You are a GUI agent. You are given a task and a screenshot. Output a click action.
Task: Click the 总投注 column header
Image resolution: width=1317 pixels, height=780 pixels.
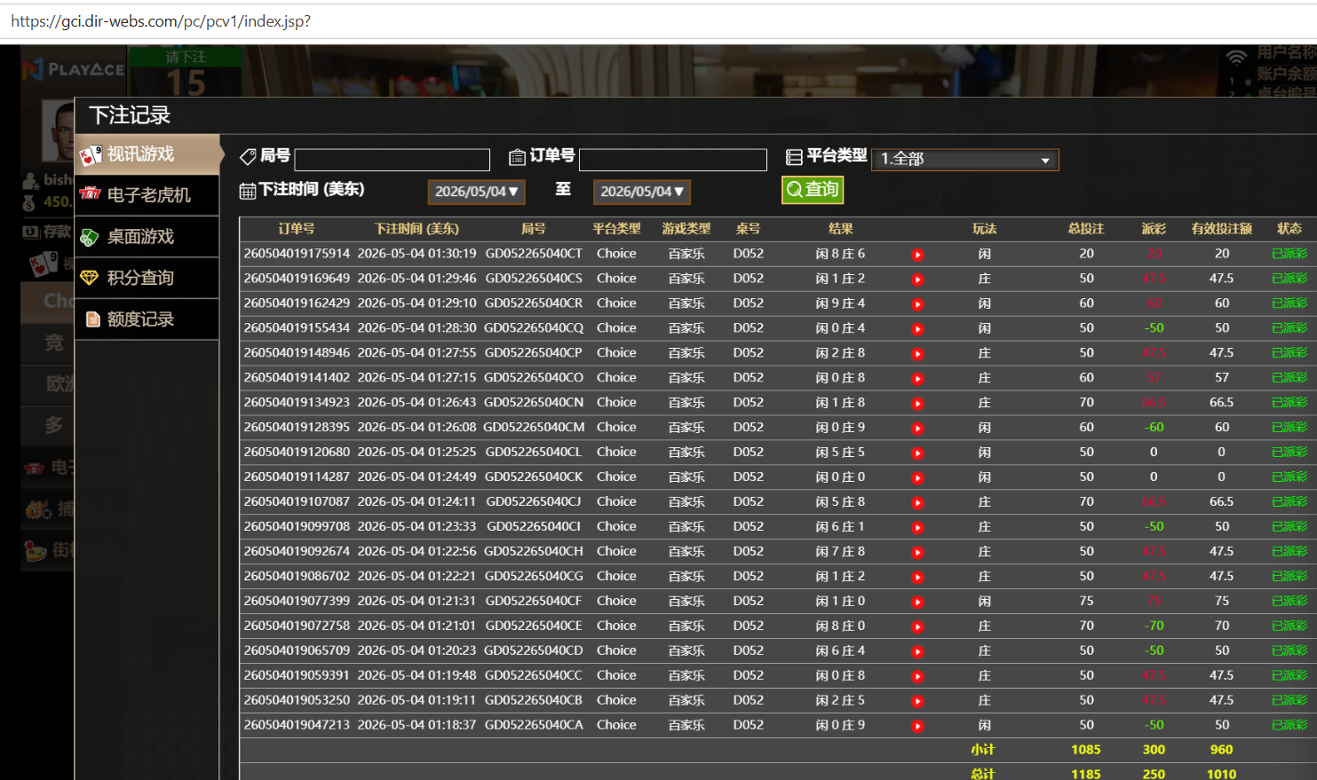1086,229
